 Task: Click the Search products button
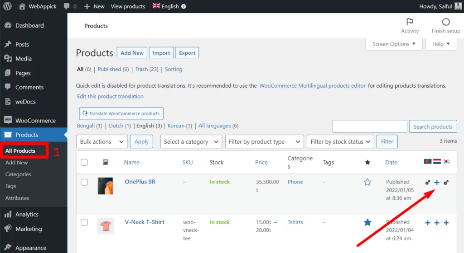pos(433,126)
